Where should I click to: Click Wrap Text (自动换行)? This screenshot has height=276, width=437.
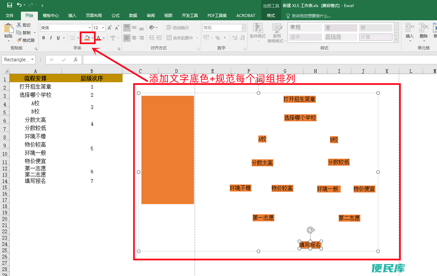(x=178, y=28)
